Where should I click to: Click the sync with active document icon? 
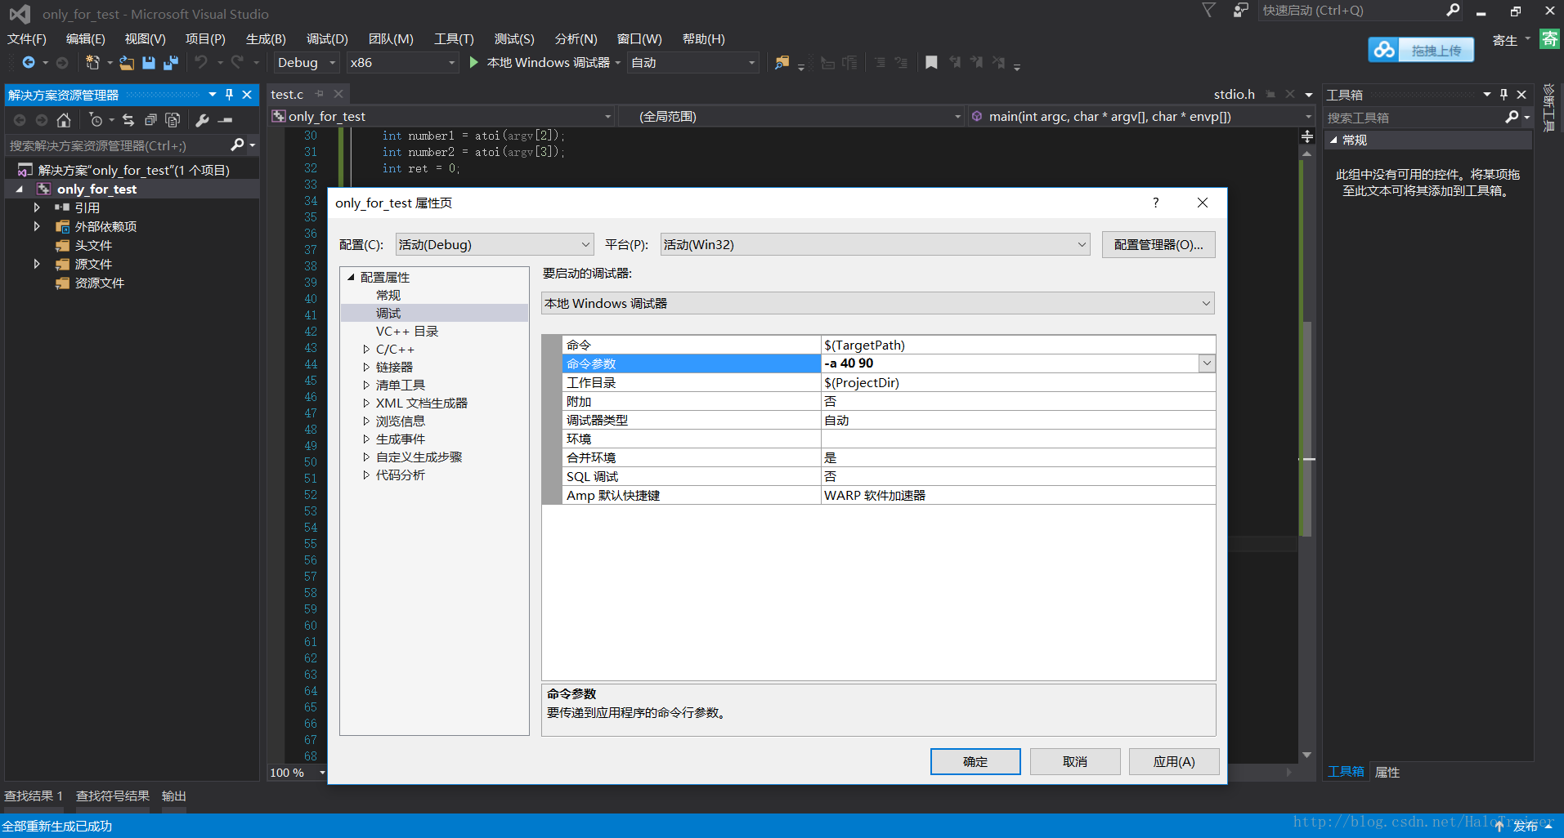128,120
